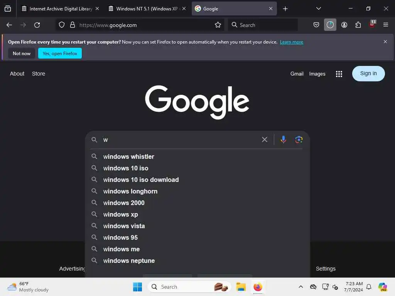The height and width of the screenshot is (296, 395).
Task: Choose suggestion 'windows 95'
Action: [x=197, y=237]
